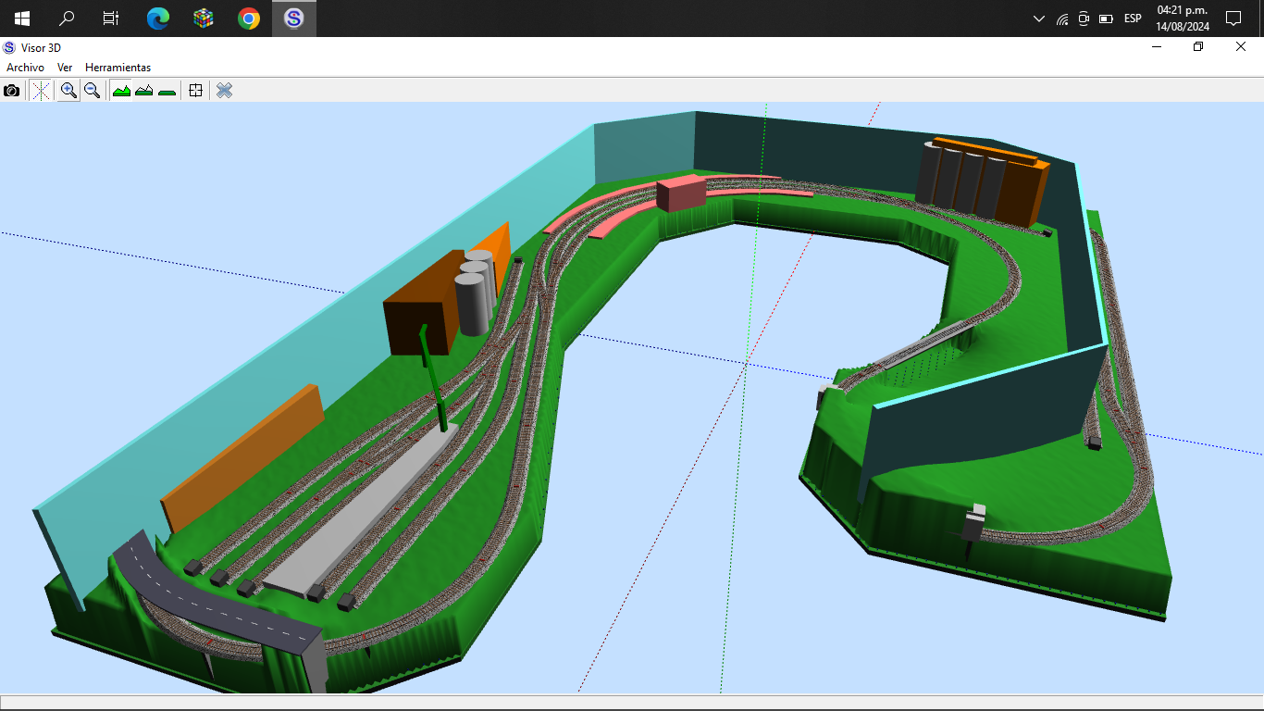Screen dimensions: 1264x711
Task: Expand the hidden system tray icons
Action: [1039, 19]
